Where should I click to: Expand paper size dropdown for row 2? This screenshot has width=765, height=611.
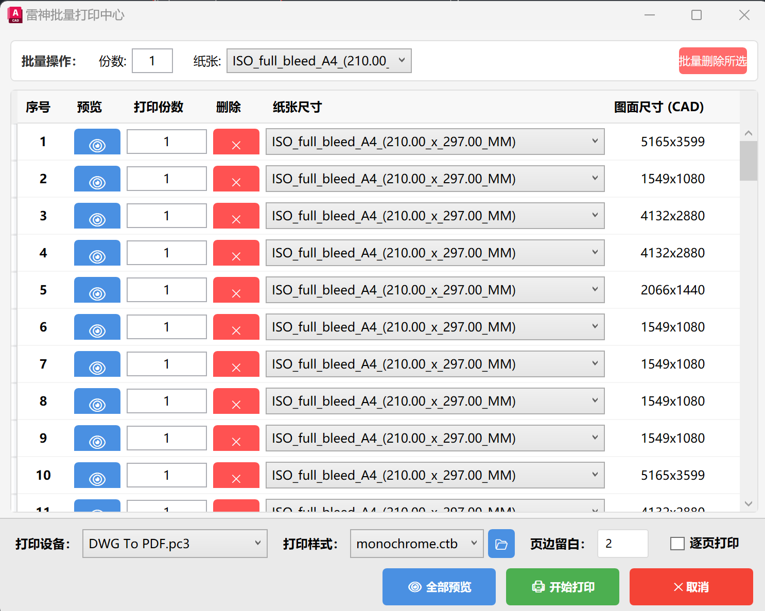(435, 179)
